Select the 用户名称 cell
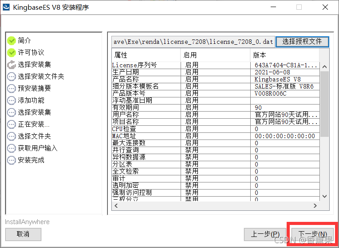This screenshot has height=248, width=339. tap(146, 115)
